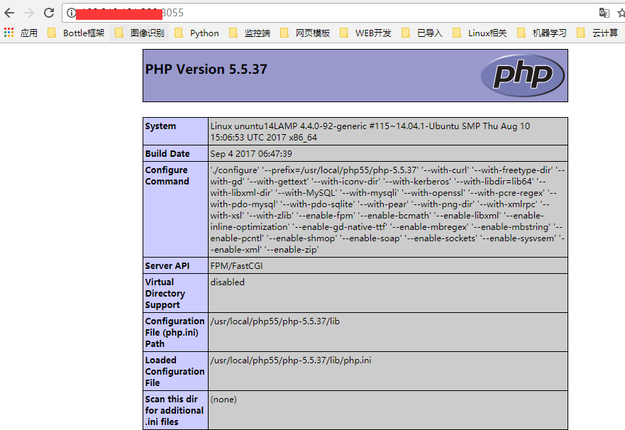Click the Configuration File (php.ini) Path label
This screenshot has width=625, height=430.
(175, 332)
